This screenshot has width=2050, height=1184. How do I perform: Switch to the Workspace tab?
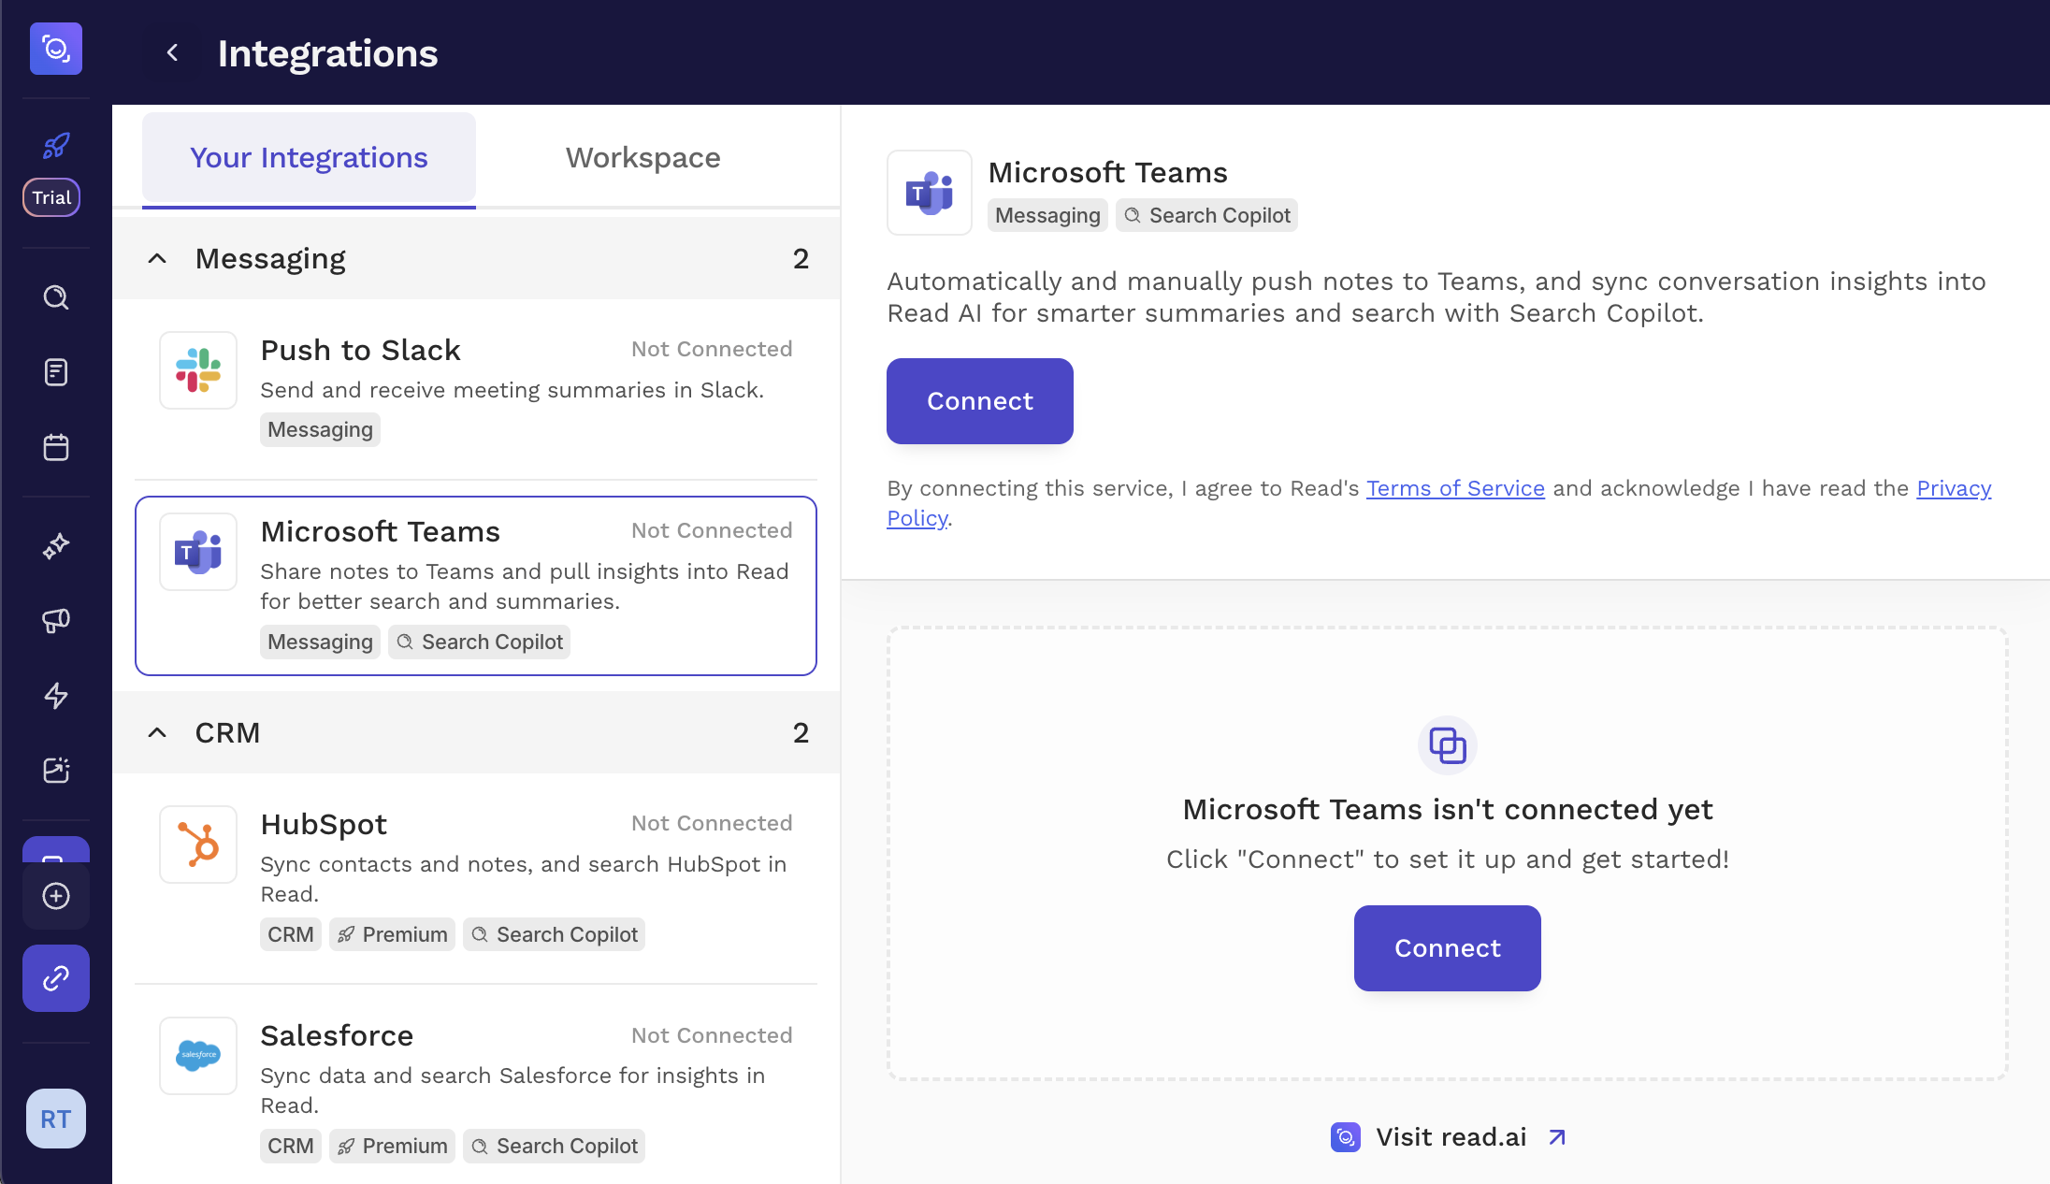tap(642, 158)
